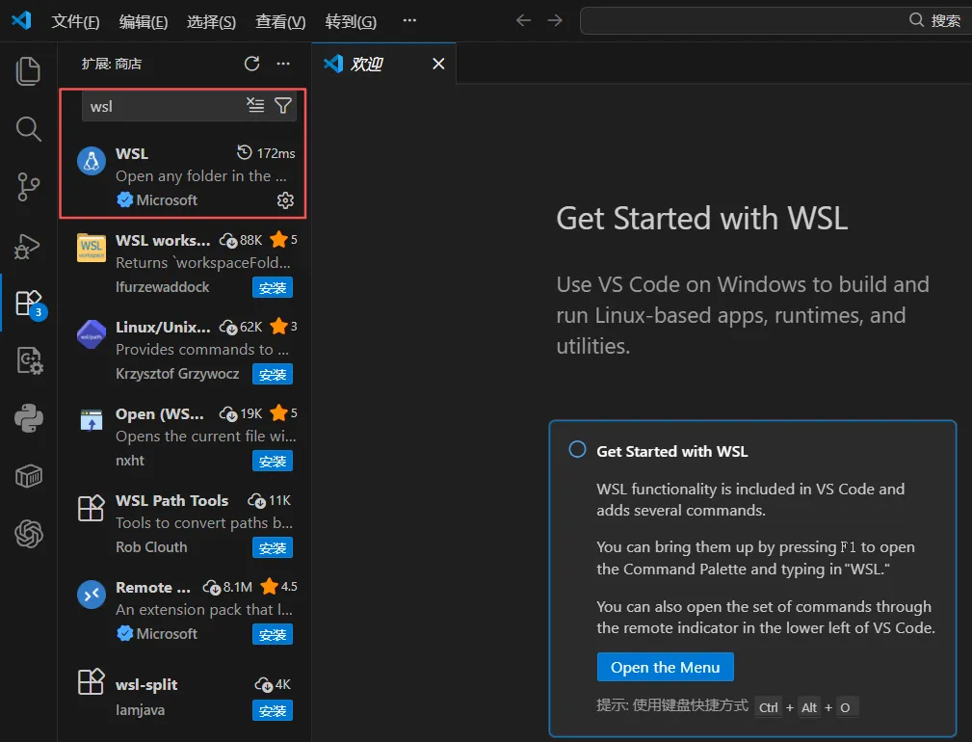Expand the menu bar overflow ellipsis
972x742 pixels.
[x=409, y=20]
